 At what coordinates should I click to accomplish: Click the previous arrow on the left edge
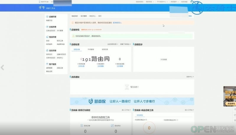point(2,67)
